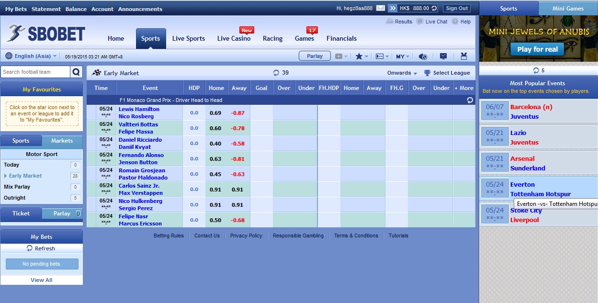Switch to the Mini Games tab
Viewport: 598px width, 303px height.
tap(568, 8)
